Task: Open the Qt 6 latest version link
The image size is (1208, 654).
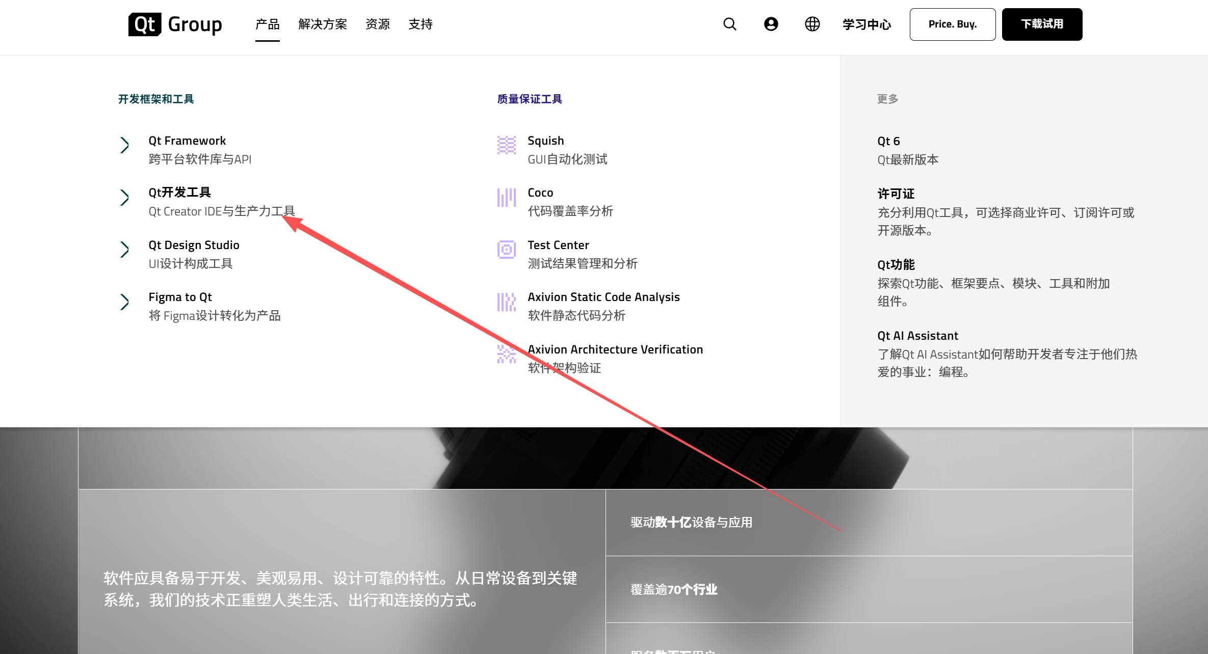Action: (887, 141)
